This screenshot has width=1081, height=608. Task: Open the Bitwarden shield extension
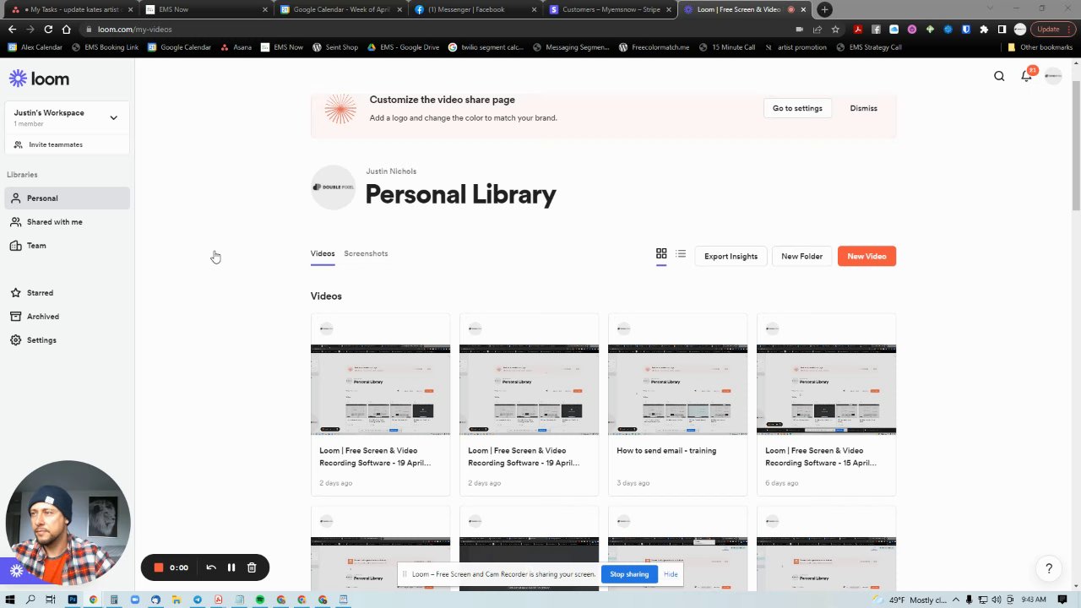[x=966, y=29]
